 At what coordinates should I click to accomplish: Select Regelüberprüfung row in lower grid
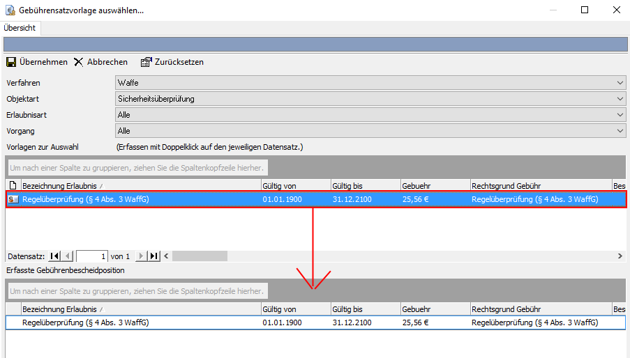click(x=140, y=322)
